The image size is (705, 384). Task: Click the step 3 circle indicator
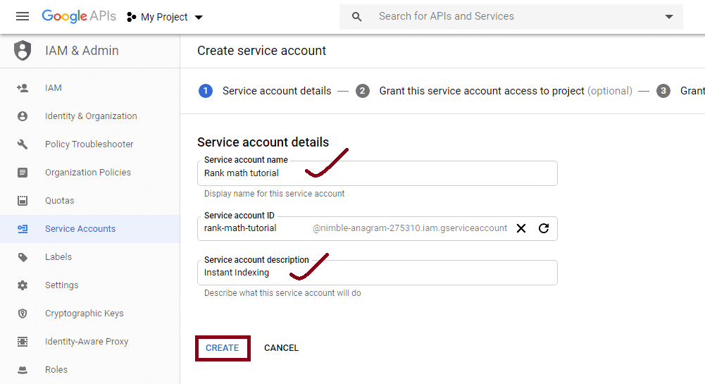pos(663,91)
